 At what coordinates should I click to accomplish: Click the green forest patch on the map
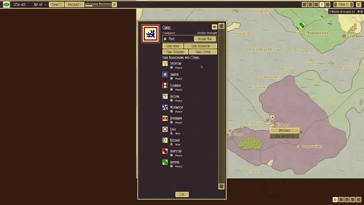click(x=250, y=143)
